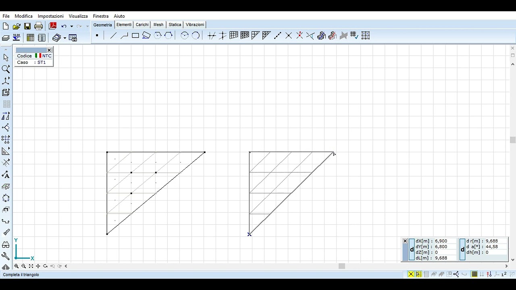Viewport: 516px width, 290px height.
Task: Close the Codice/Caso info panel
Action: (x=49, y=50)
